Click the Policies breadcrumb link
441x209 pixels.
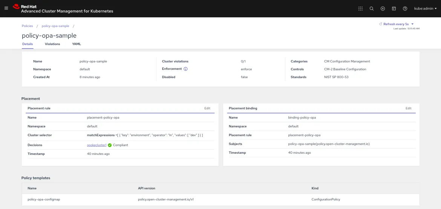pyautogui.click(x=27, y=26)
